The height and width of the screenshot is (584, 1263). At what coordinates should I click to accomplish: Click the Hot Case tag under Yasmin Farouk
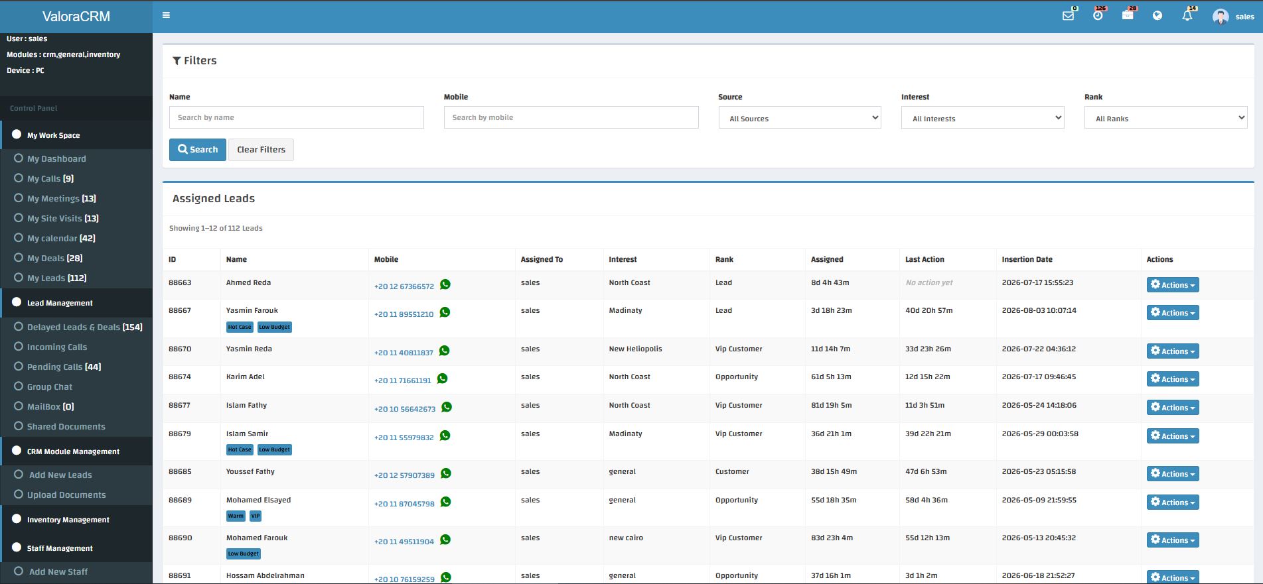[x=240, y=327]
